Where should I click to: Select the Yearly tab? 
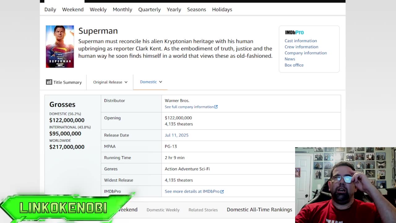pyautogui.click(x=174, y=9)
